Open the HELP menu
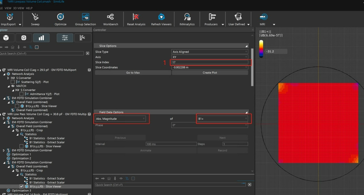This screenshot has width=364, height=195. click(x=29, y=8)
